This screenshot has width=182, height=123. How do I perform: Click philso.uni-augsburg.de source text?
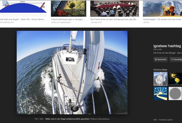coord(61,22)
